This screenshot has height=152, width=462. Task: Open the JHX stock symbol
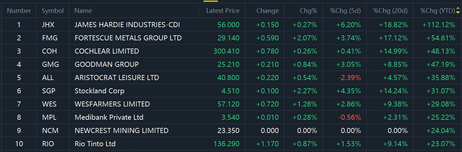pyautogui.click(x=47, y=25)
